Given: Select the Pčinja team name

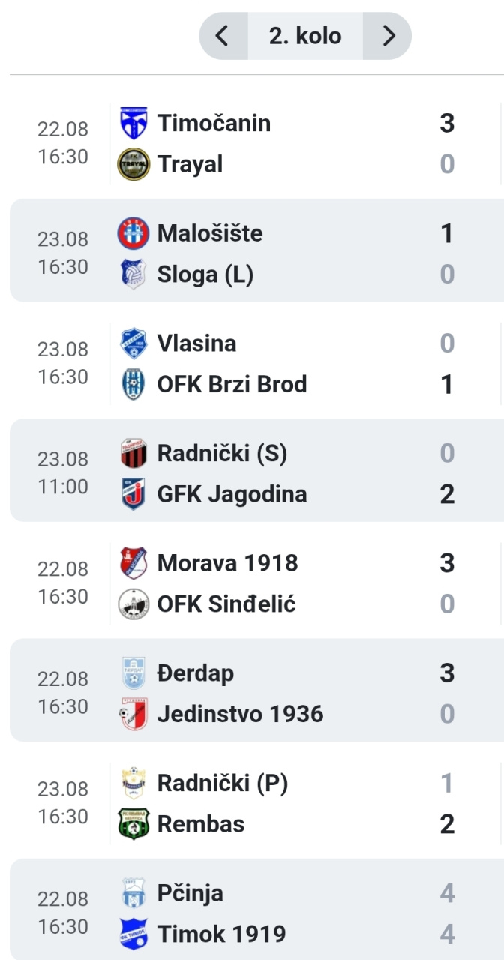Looking at the screenshot, I should [190, 894].
